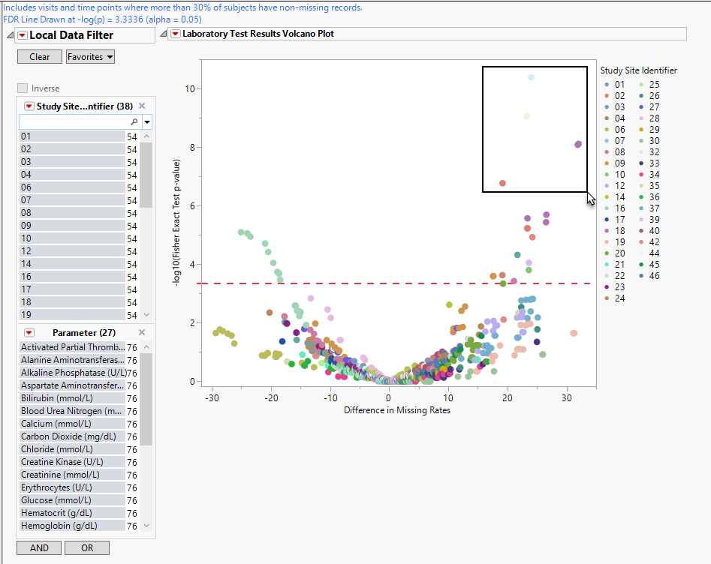711x564 pixels.
Task: Click the site 01 legend color marker
Action: [607, 85]
